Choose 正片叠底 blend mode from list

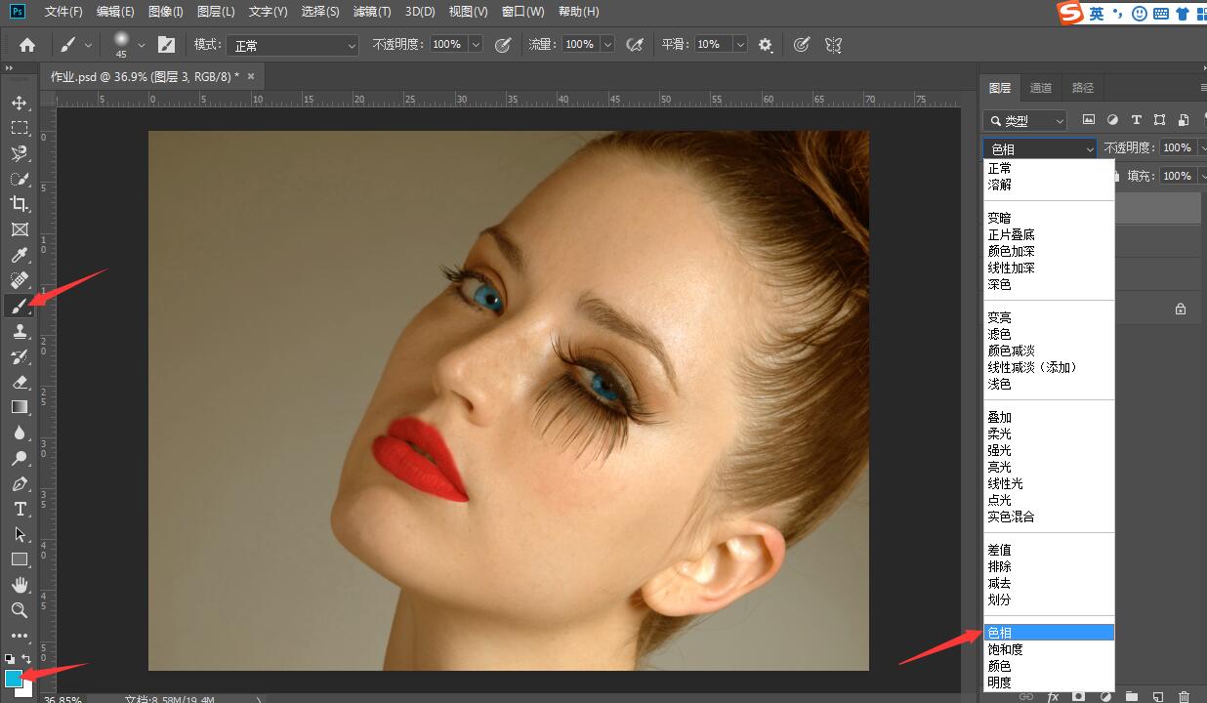[x=1011, y=234]
